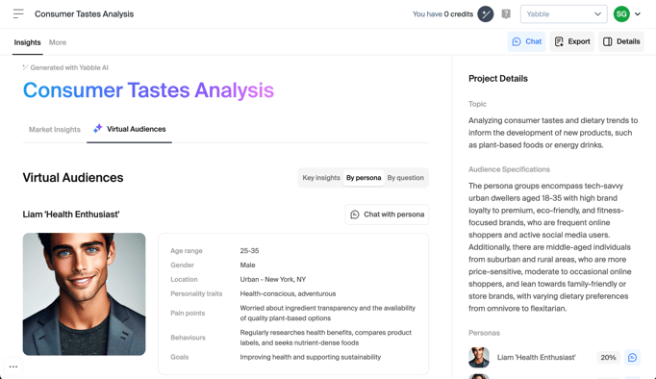Expand the account menu chevron
656x379 pixels.
click(638, 14)
